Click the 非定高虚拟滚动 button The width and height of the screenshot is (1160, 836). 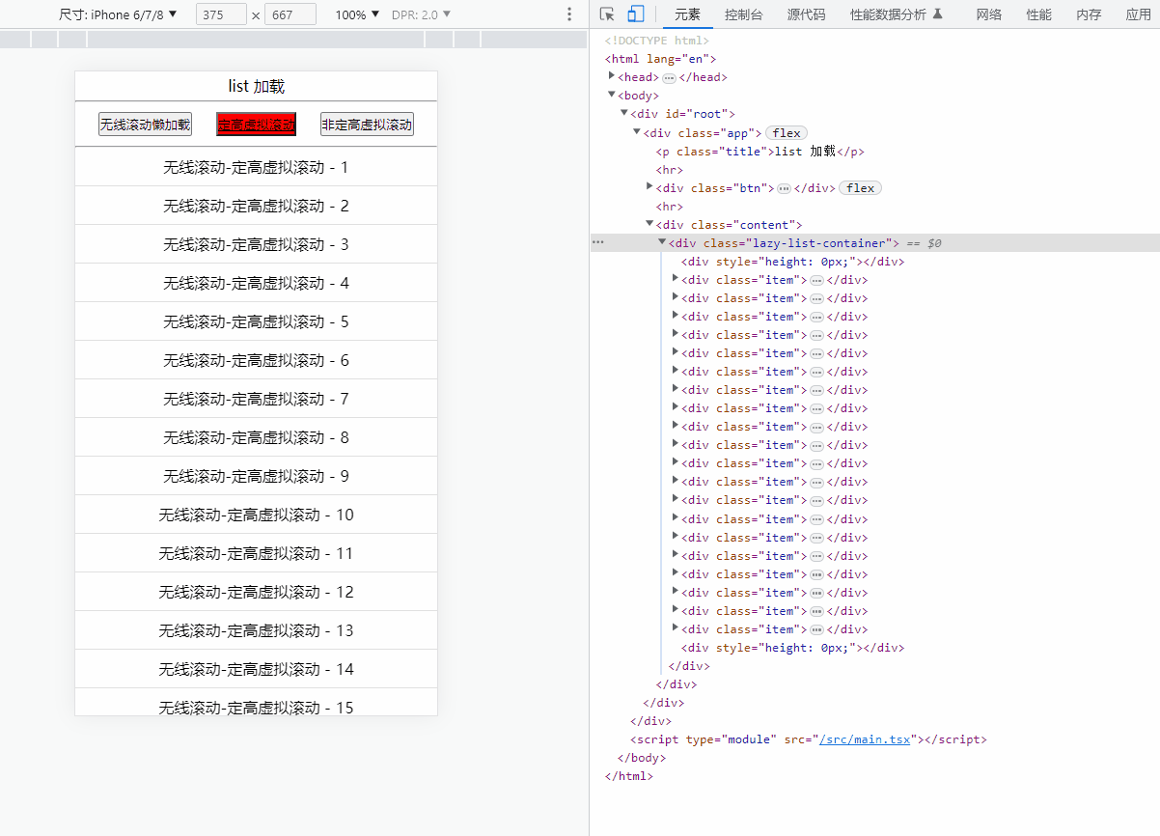point(367,125)
